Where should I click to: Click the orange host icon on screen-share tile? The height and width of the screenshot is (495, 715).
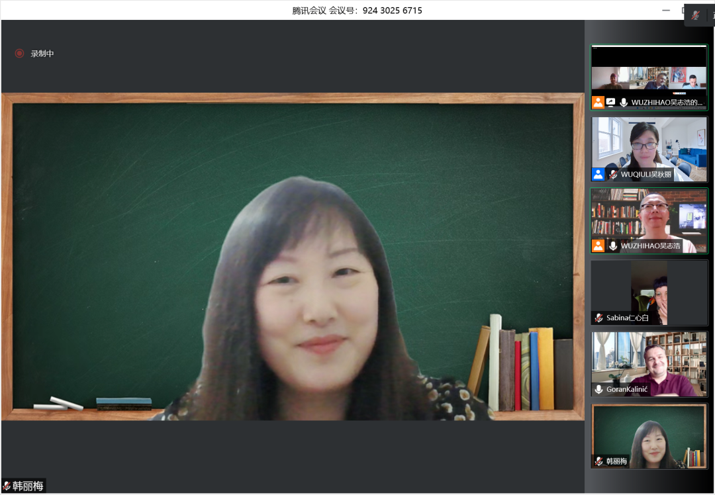(x=598, y=103)
